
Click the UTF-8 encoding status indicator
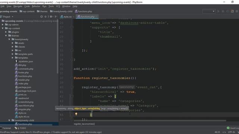232,132
